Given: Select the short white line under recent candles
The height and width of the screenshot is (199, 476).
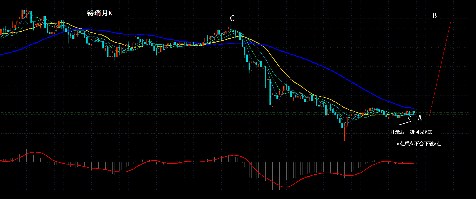Looking at the screenshot, I should point(404,123).
